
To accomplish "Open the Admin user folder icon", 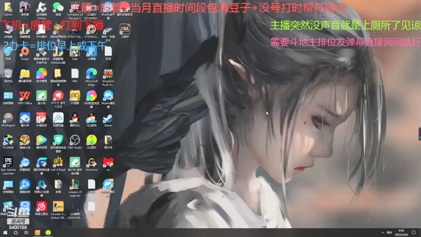I will click(8, 8).
